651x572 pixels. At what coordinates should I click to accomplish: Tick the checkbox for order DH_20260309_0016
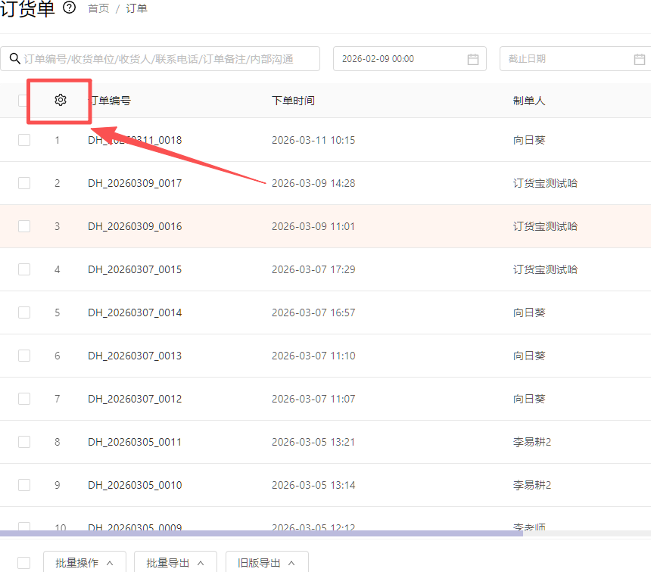point(24,226)
